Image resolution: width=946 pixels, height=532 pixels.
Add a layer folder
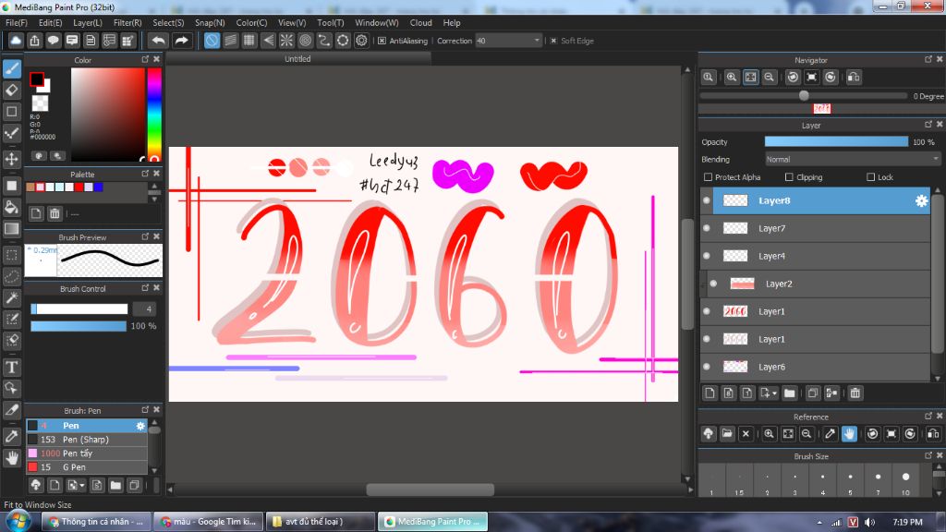[x=790, y=393]
